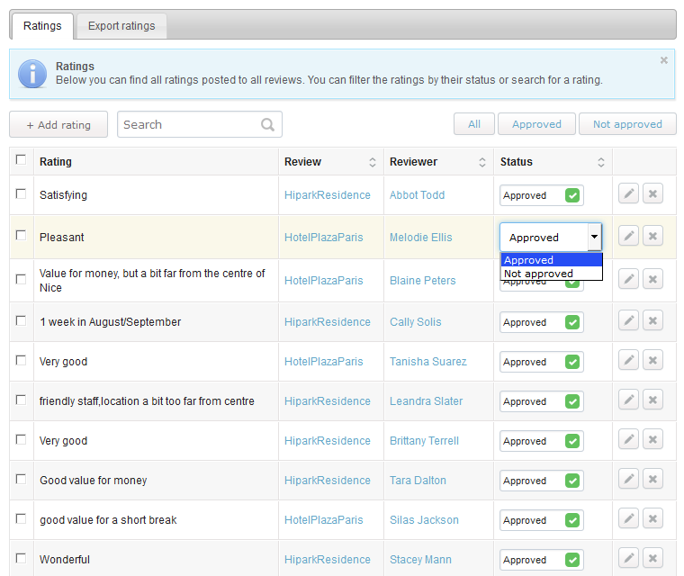Check the 1 week in August/September checkbox

coord(21,320)
